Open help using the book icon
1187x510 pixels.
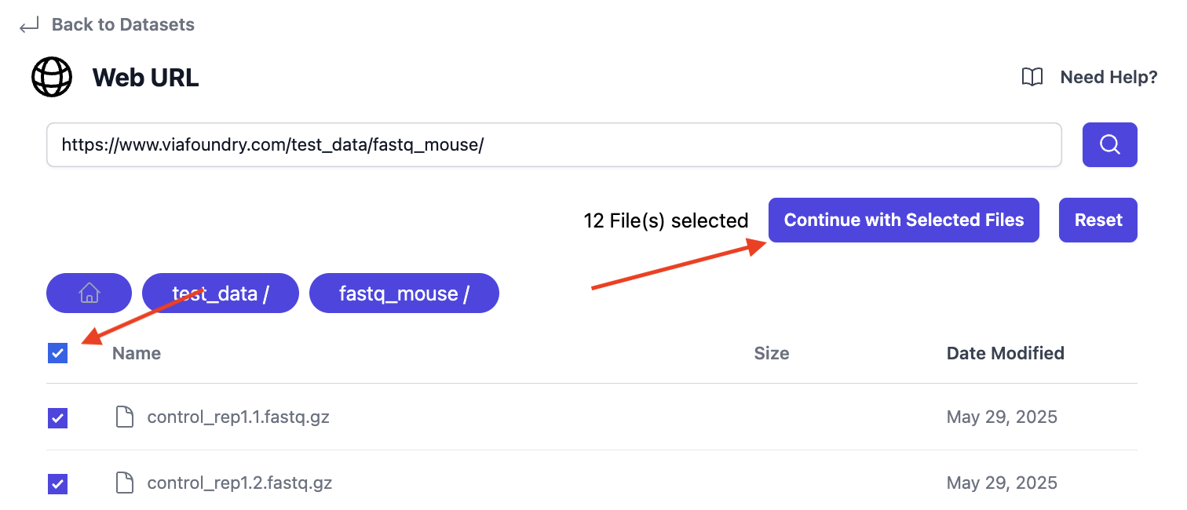(1031, 77)
